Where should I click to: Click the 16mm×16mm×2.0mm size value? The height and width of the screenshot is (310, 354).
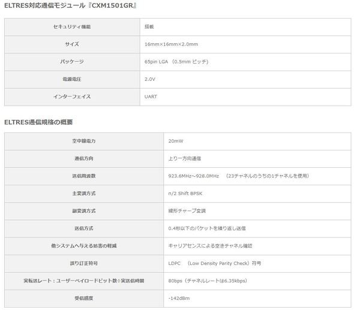pos(171,44)
